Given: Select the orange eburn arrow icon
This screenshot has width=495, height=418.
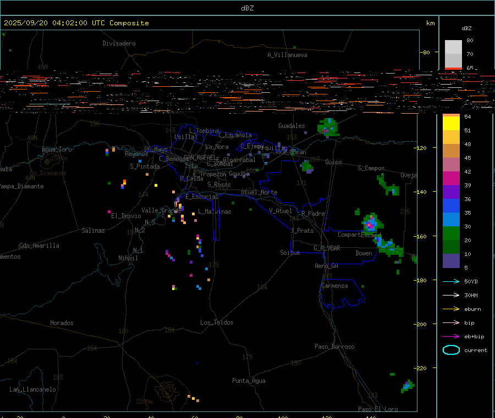Looking at the screenshot, I should (x=451, y=309).
